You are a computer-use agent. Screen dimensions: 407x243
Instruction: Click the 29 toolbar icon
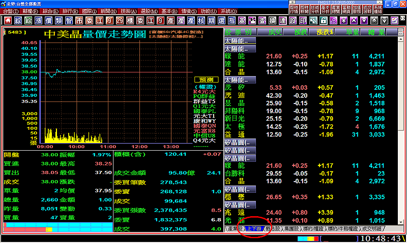coord(120,20)
